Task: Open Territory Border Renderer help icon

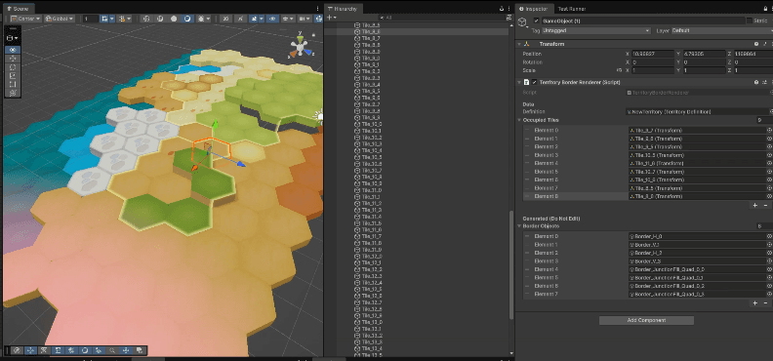Action: coord(756,82)
